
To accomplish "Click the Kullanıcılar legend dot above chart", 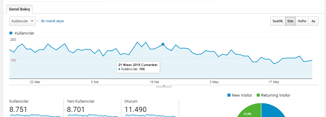I will 11,33.
